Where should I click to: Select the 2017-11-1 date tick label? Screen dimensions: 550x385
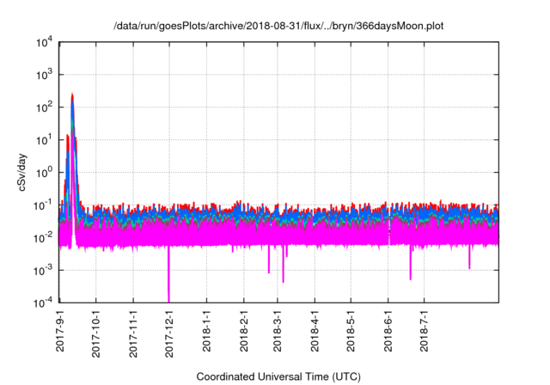(134, 333)
